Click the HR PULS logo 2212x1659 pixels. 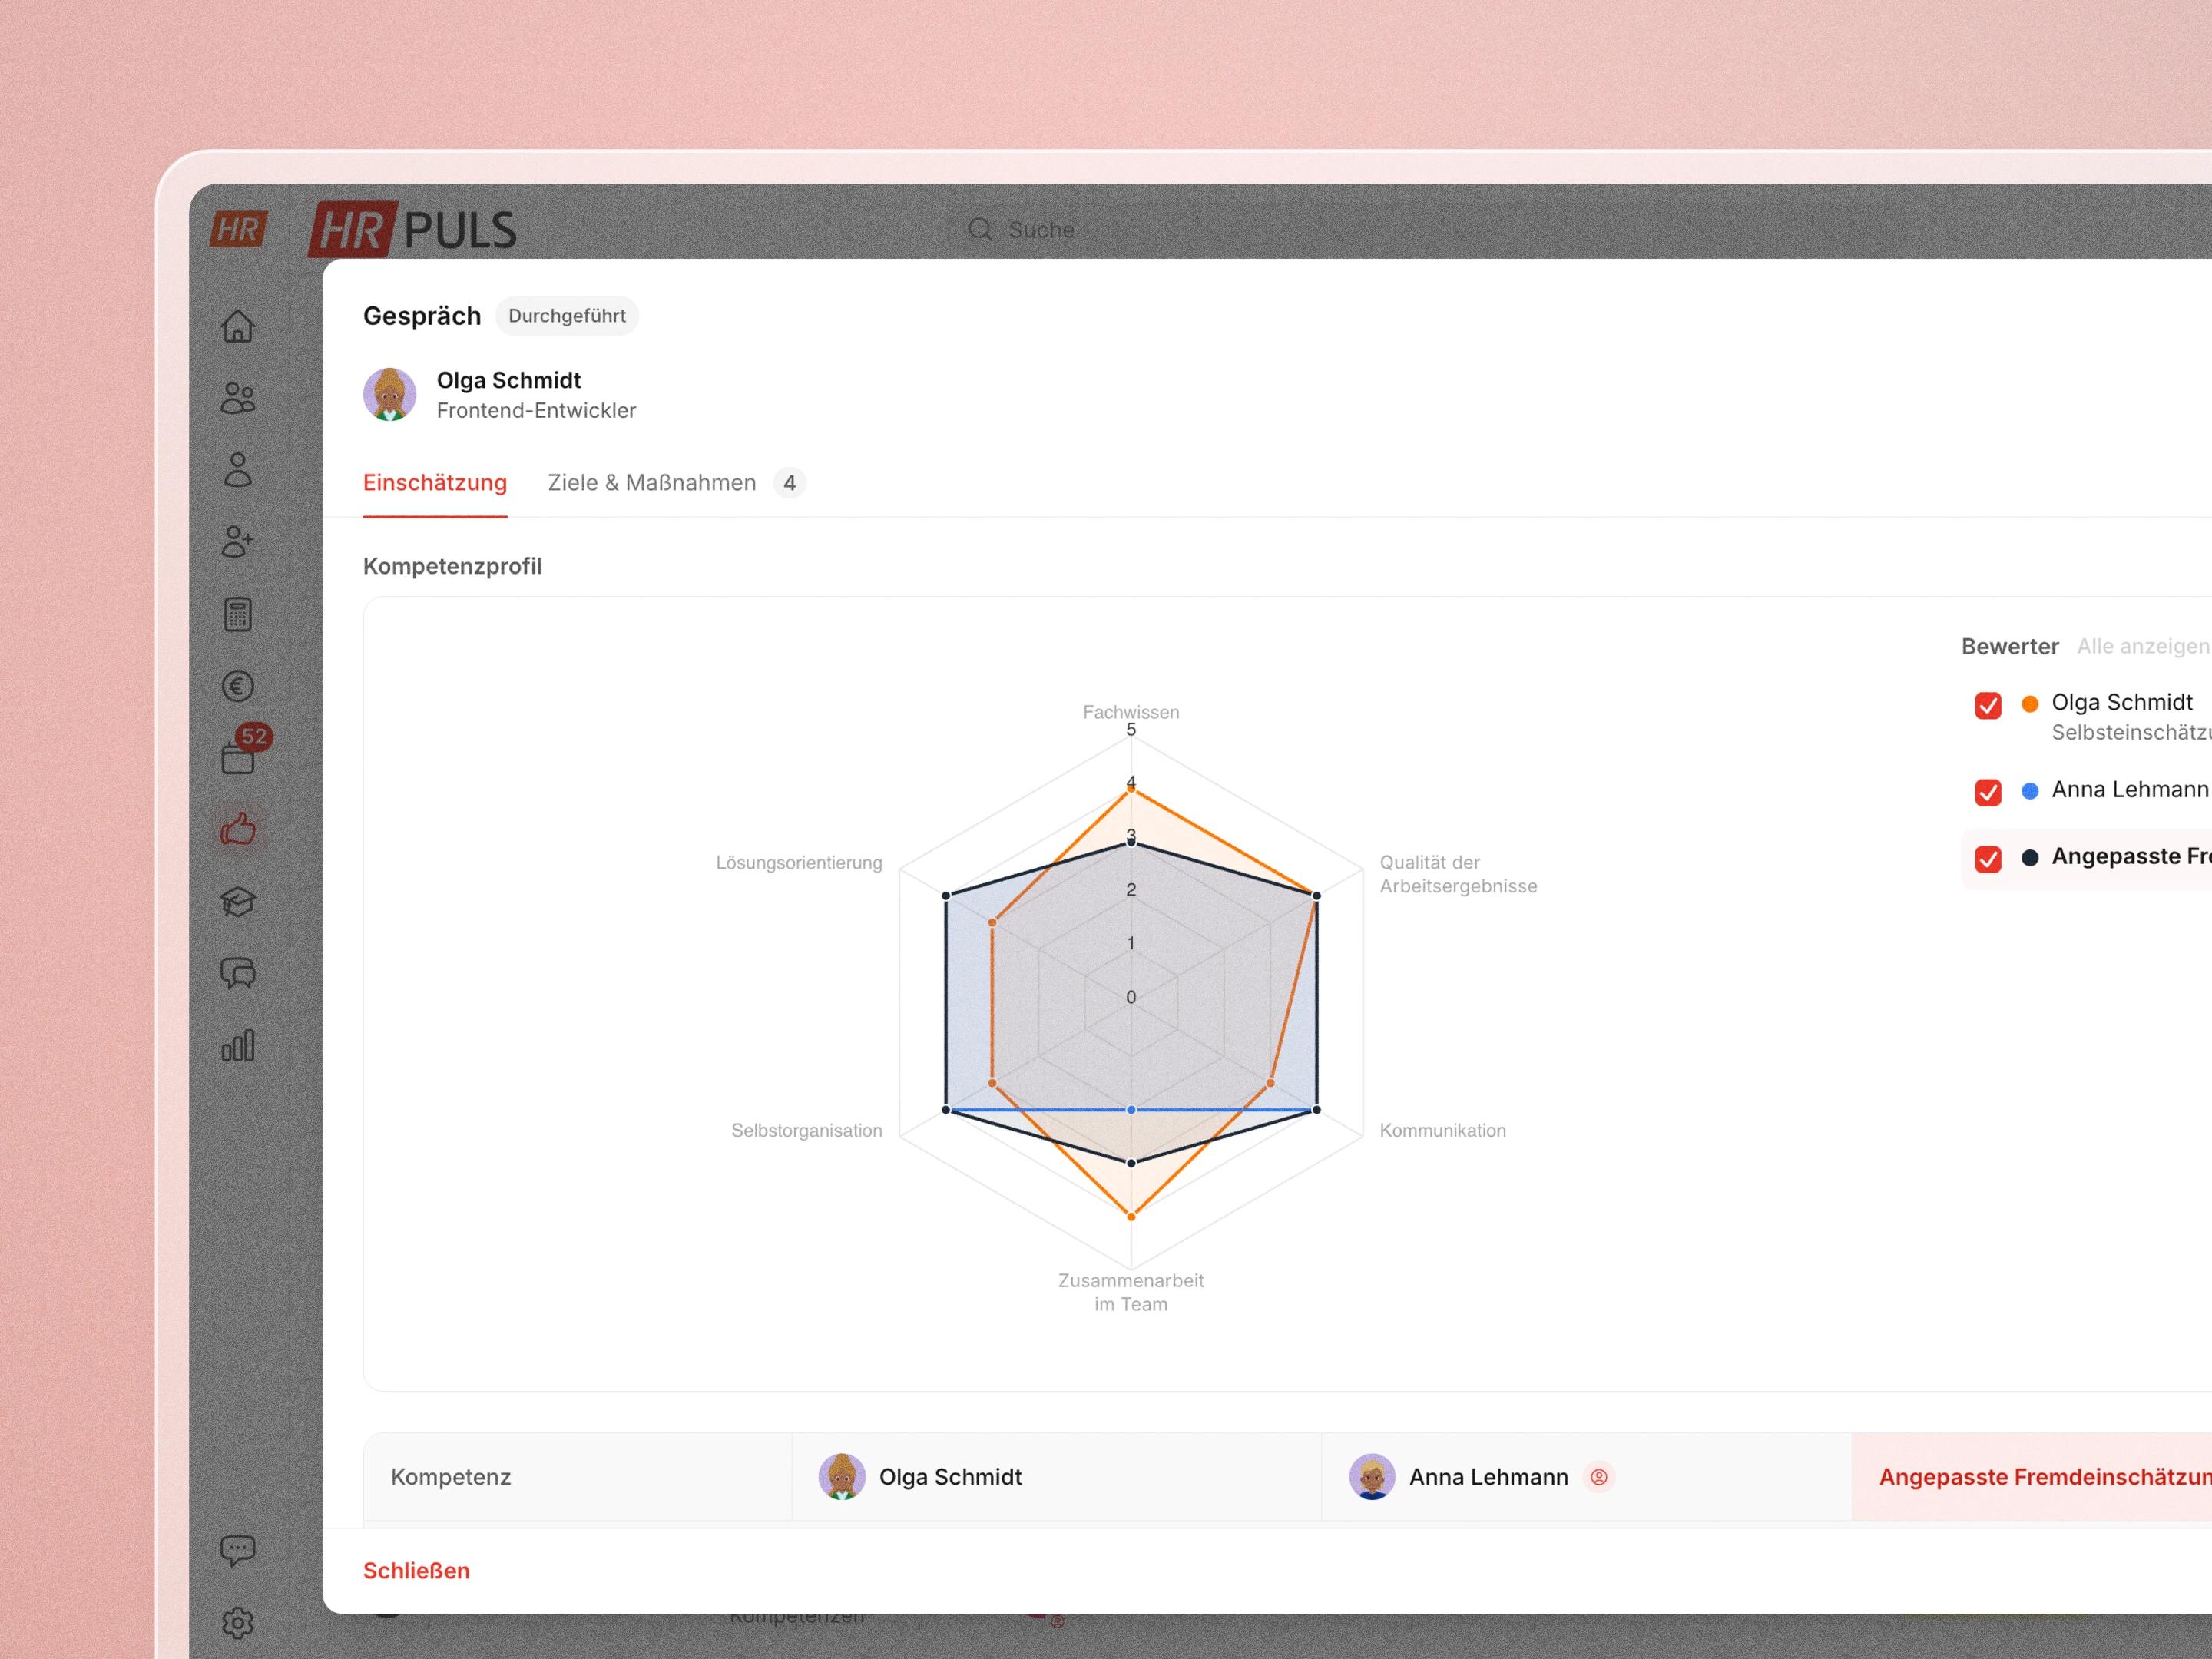click(x=413, y=229)
